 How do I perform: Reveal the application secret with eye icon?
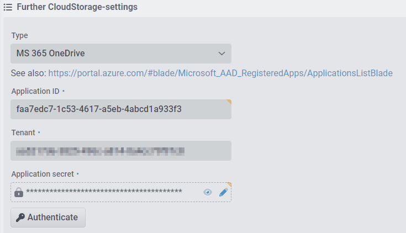click(208, 192)
